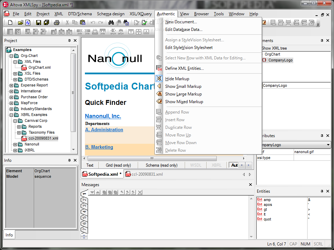Close the Messages panel
The image size is (334, 250).
pos(250,184)
